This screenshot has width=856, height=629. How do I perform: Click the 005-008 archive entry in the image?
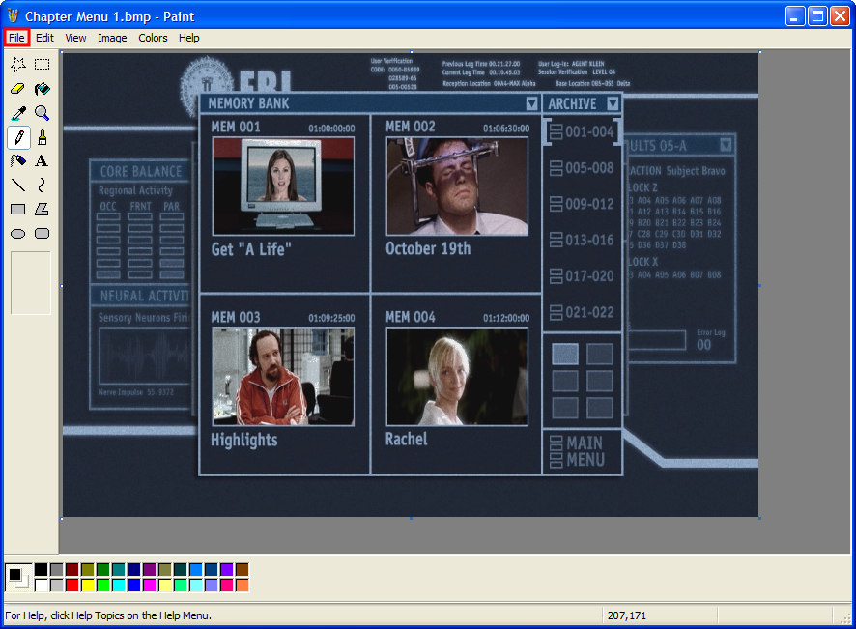point(583,168)
